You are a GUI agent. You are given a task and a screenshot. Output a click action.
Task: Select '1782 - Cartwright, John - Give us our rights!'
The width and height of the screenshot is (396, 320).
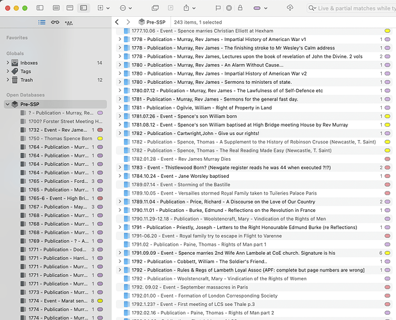254,133
